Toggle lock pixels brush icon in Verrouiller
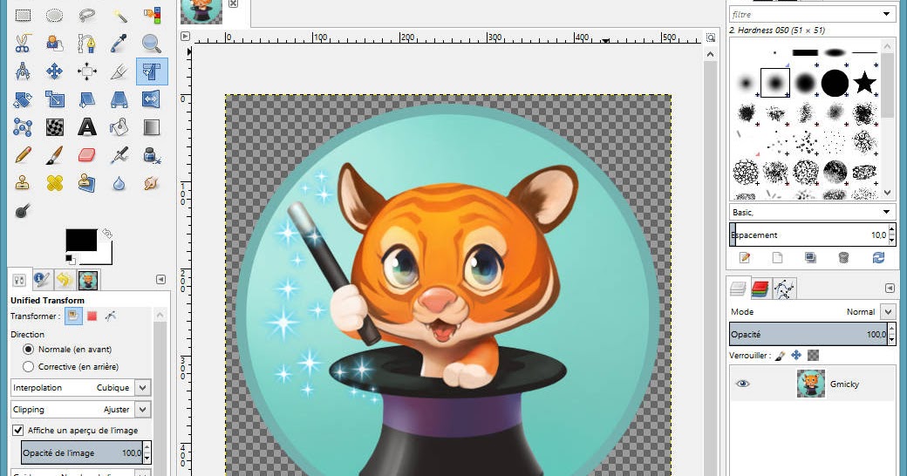 pos(780,355)
